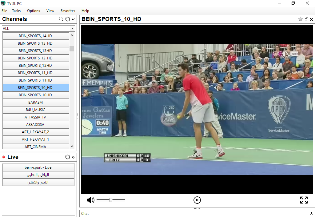Open the Help menu
Viewport: 315px width, 217px height.
pyautogui.click(x=85, y=11)
